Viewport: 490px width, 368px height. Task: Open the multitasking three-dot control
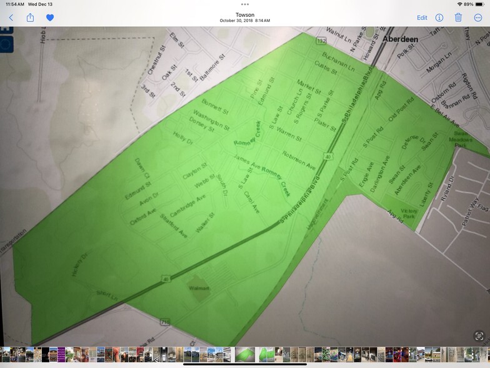tap(245, 4)
